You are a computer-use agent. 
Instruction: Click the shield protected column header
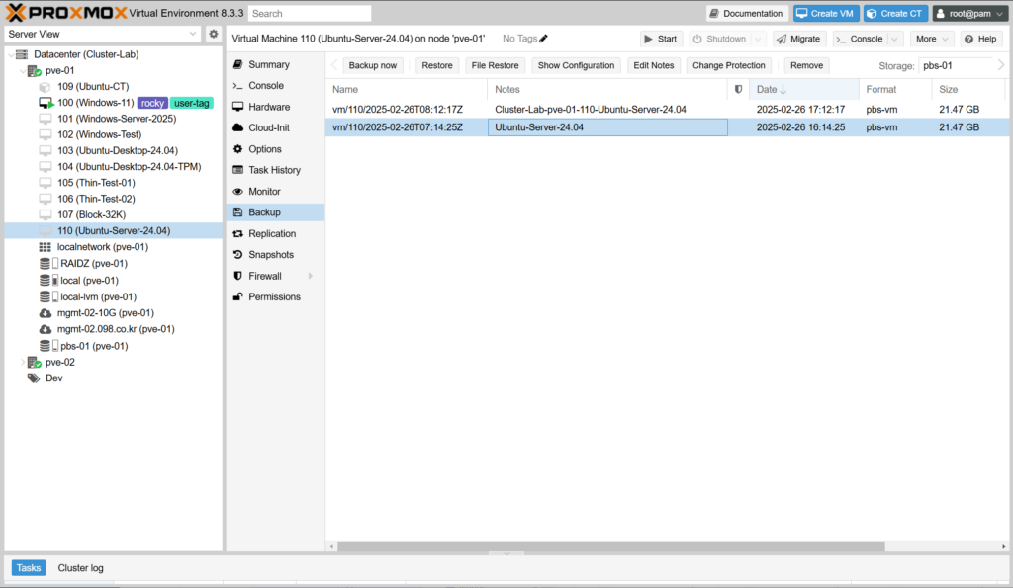pos(738,89)
